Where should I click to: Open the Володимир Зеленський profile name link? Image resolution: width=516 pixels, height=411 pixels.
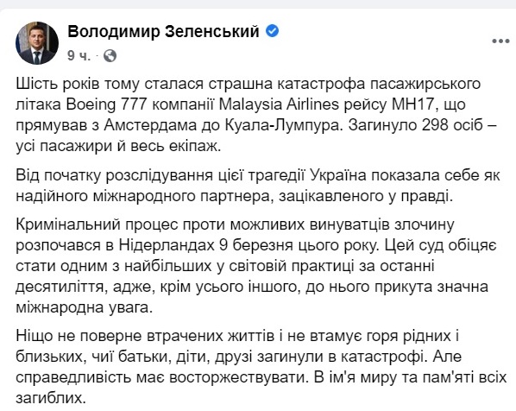click(163, 32)
